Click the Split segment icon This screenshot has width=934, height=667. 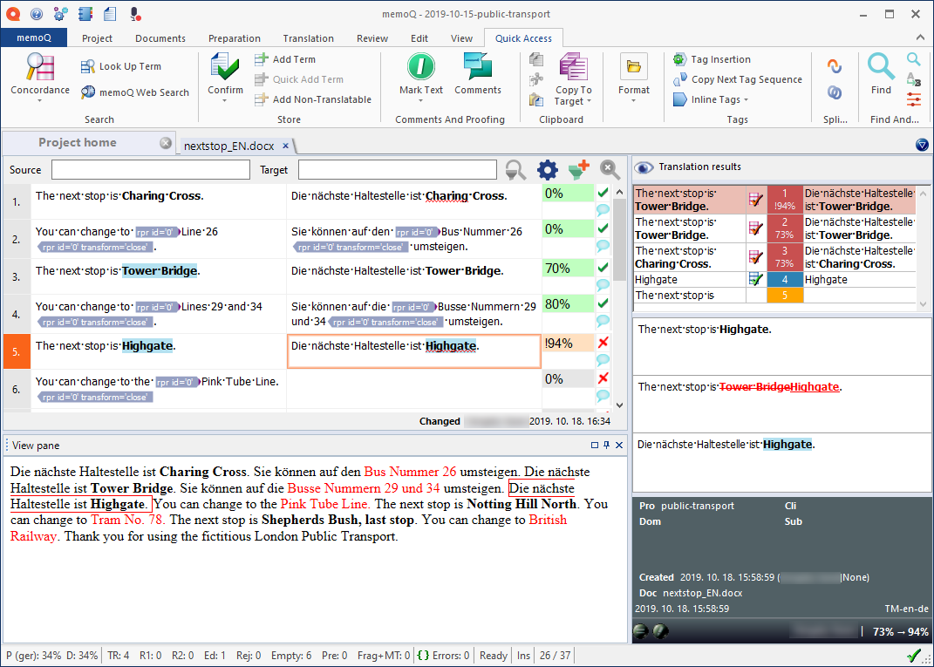[x=835, y=66]
